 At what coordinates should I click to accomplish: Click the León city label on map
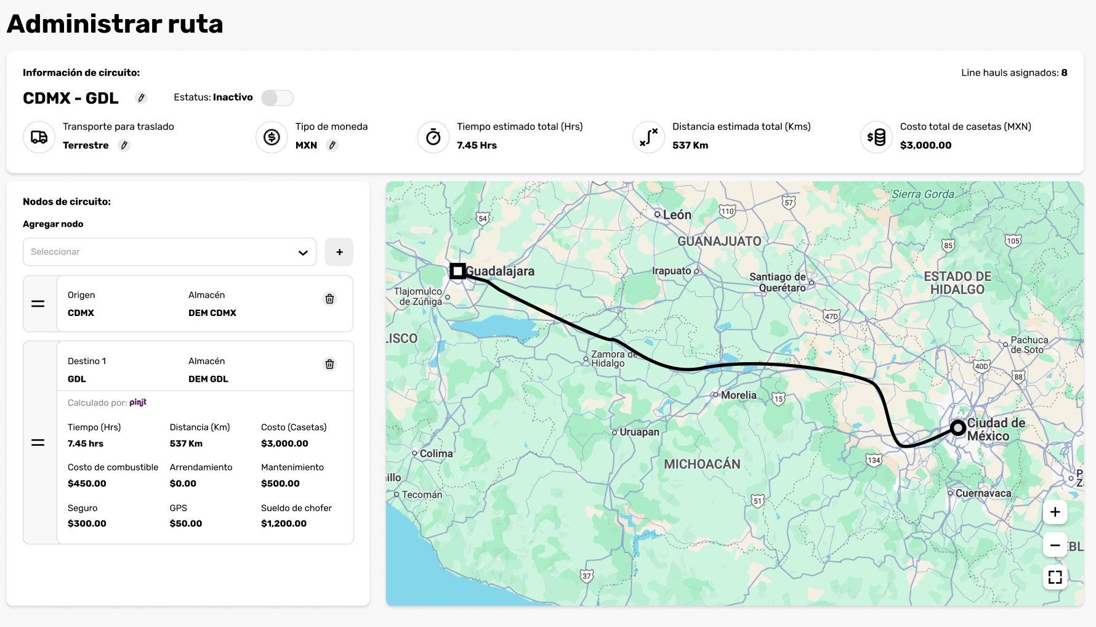click(677, 215)
